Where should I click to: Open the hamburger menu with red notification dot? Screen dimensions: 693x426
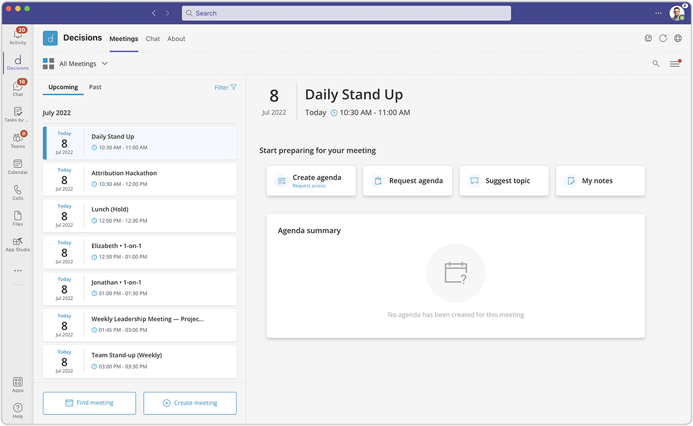[x=675, y=63]
